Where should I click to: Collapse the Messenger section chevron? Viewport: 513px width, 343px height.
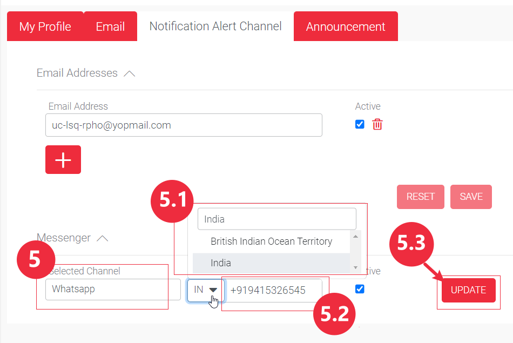point(102,238)
